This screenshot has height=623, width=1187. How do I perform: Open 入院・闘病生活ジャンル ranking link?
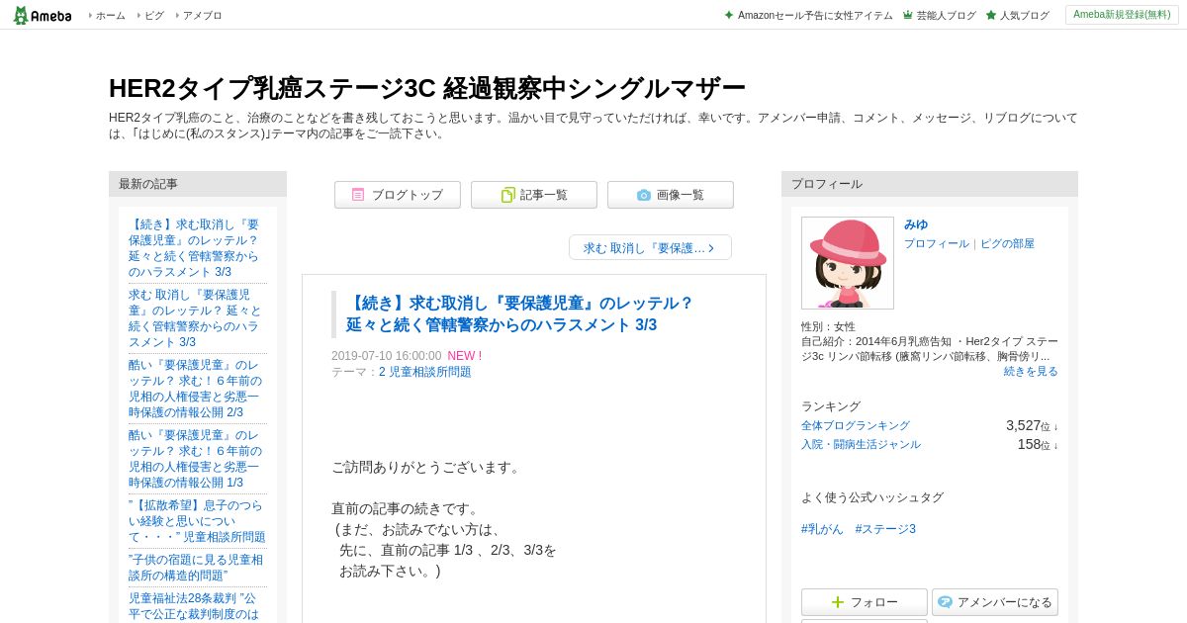point(861,444)
